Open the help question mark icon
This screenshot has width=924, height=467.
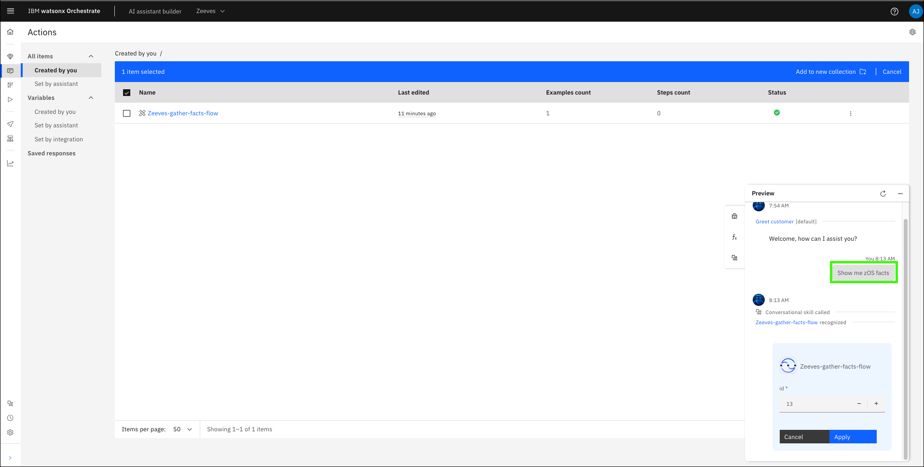pyautogui.click(x=894, y=12)
